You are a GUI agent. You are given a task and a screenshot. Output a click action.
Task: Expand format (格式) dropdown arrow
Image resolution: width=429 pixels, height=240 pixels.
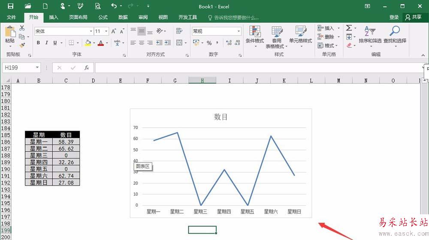(336, 46)
